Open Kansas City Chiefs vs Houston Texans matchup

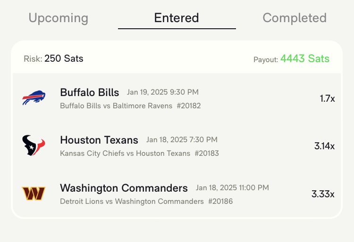[125, 153]
